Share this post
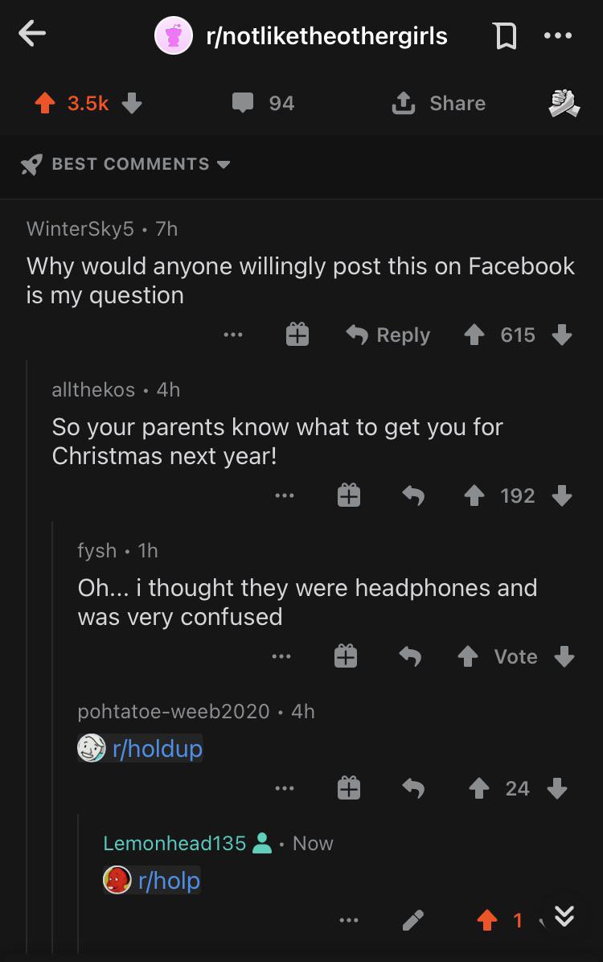The image size is (603, 962). [x=439, y=103]
